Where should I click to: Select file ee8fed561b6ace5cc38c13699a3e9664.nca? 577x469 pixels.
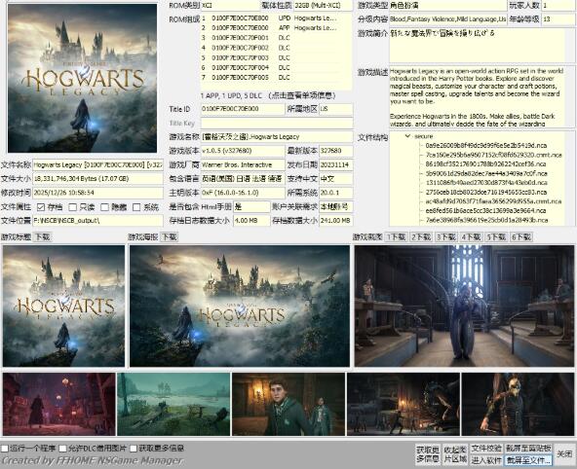(486, 211)
